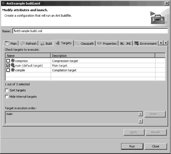Click the Properties tab icon
The height and width of the screenshot is (154, 171).
tap(99, 43)
